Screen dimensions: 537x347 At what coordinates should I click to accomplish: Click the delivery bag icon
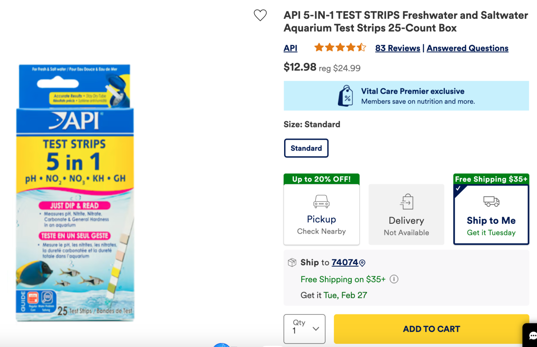406,202
